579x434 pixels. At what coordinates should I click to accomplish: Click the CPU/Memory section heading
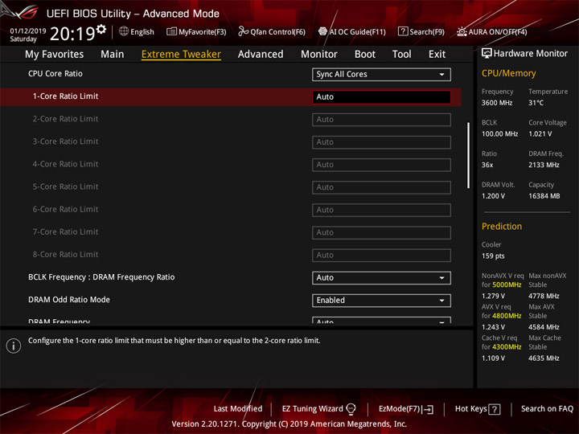tap(508, 73)
